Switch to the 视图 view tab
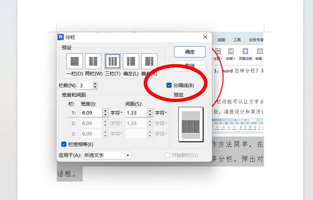 pyautogui.click(x=221, y=40)
